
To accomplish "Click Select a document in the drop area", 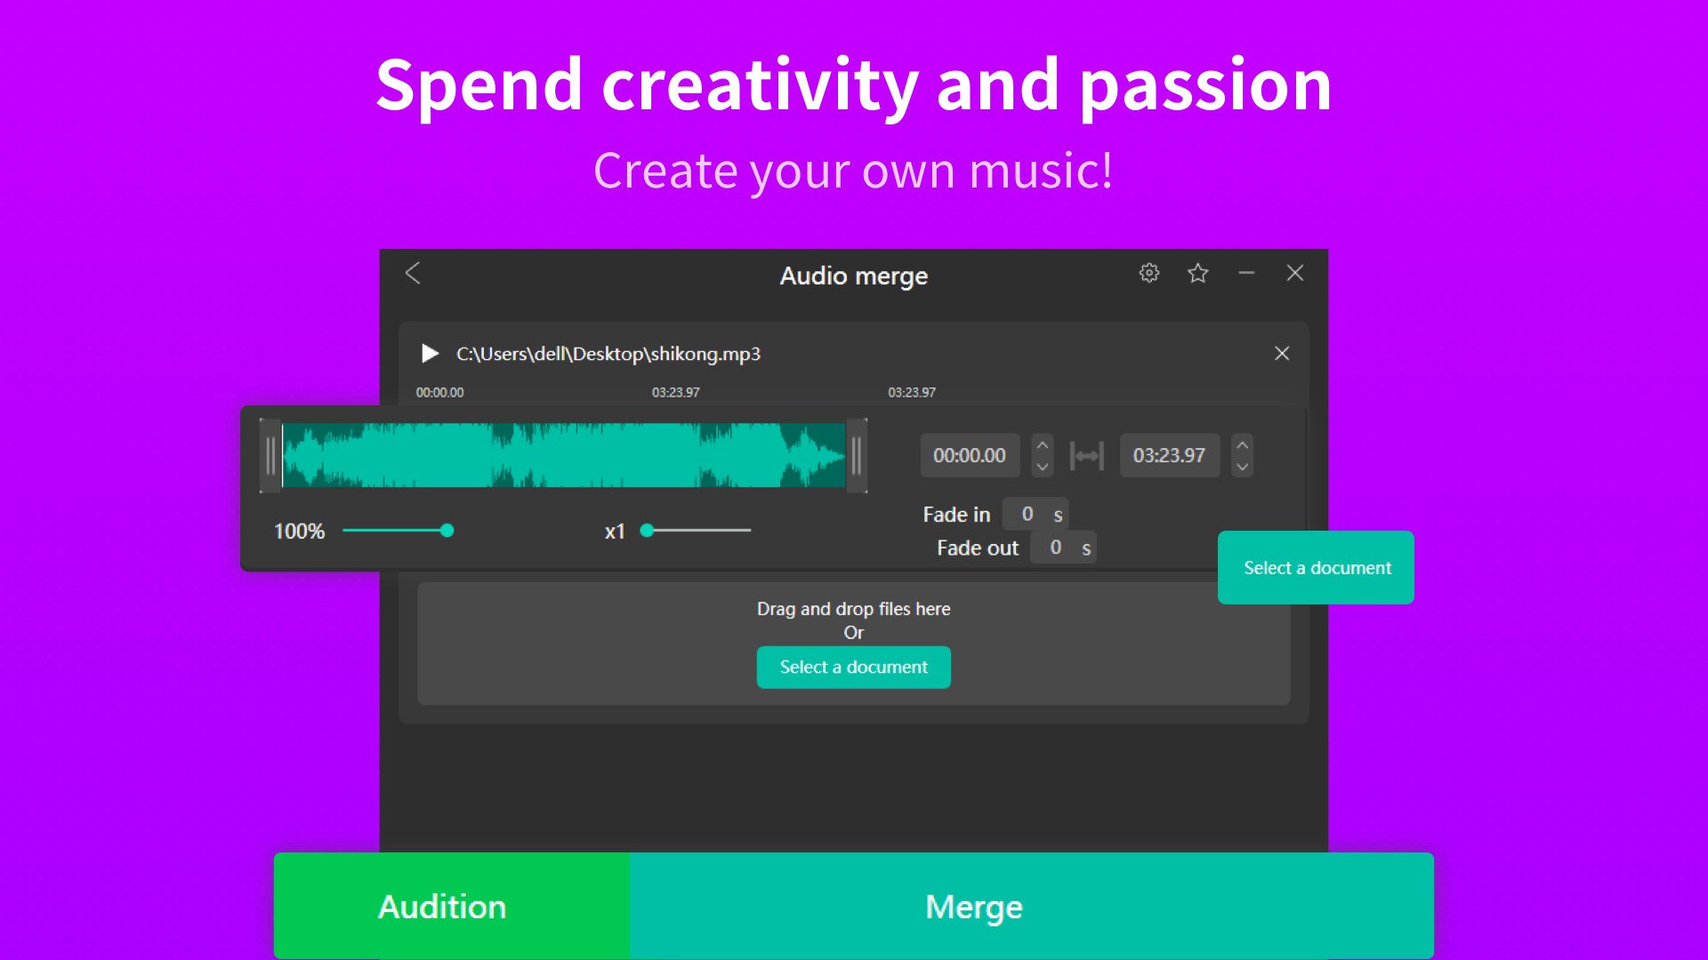I will pos(853,668).
